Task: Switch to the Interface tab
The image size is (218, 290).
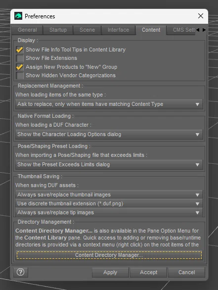Action: point(118,30)
